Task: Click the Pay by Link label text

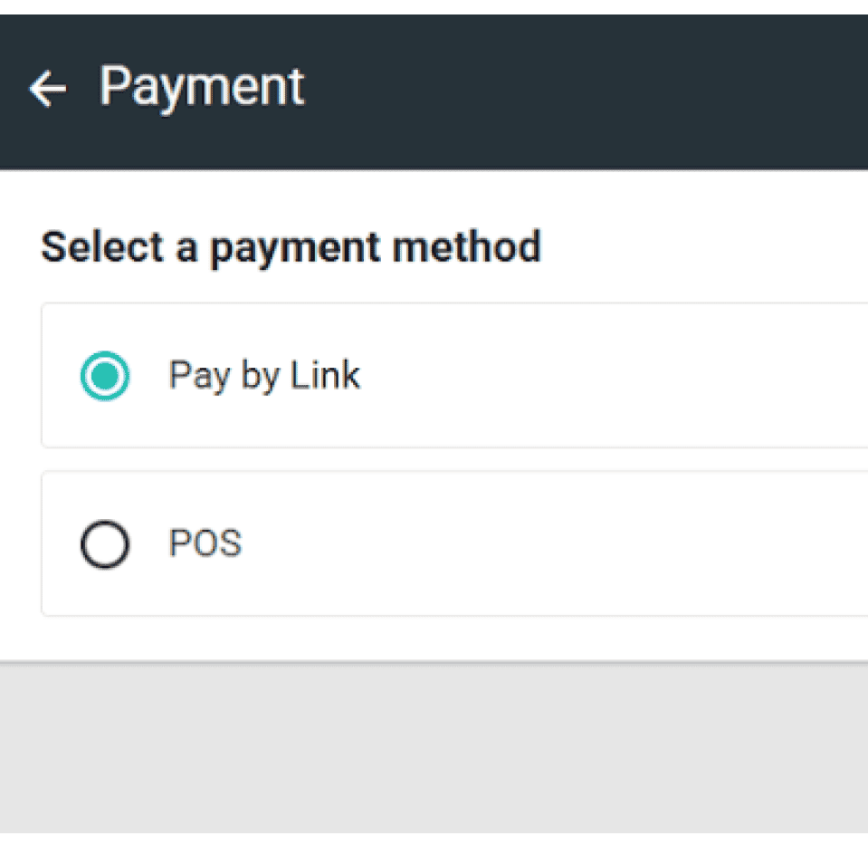Action: [263, 375]
